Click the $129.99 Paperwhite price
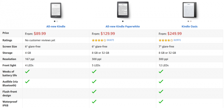This screenshot has height=108, width=224. click(x=108, y=33)
